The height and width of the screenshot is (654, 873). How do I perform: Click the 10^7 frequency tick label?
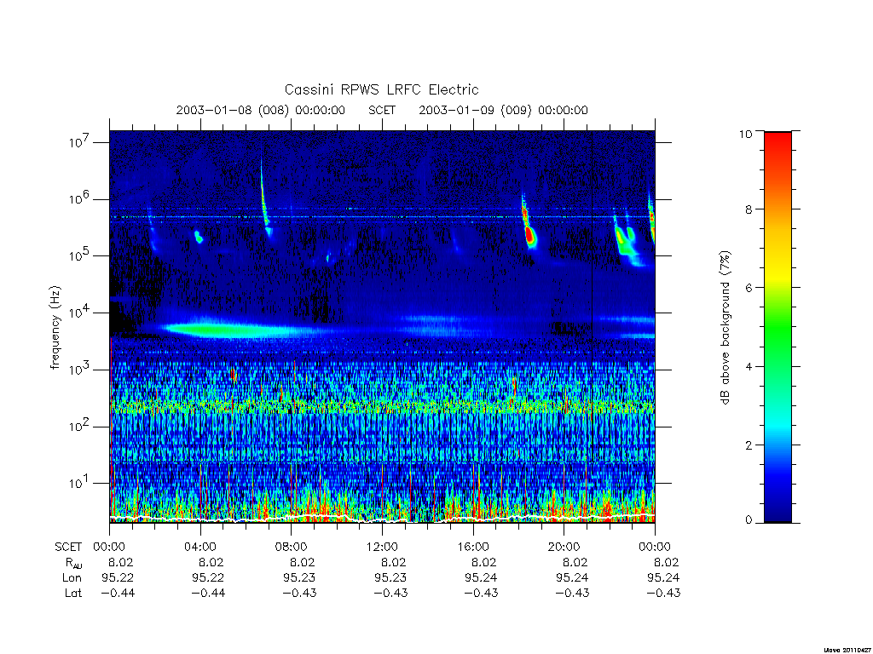point(79,142)
